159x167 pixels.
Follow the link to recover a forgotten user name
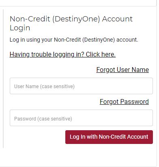point(122,70)
